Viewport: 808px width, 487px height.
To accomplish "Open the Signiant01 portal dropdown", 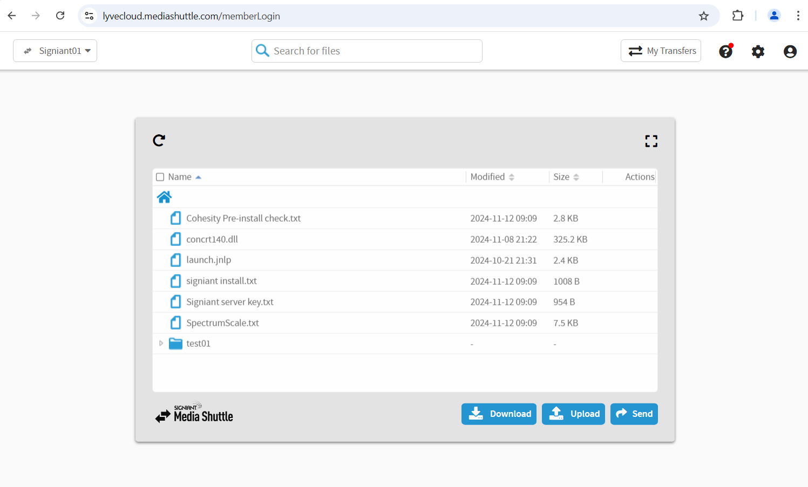I will 55,51.
